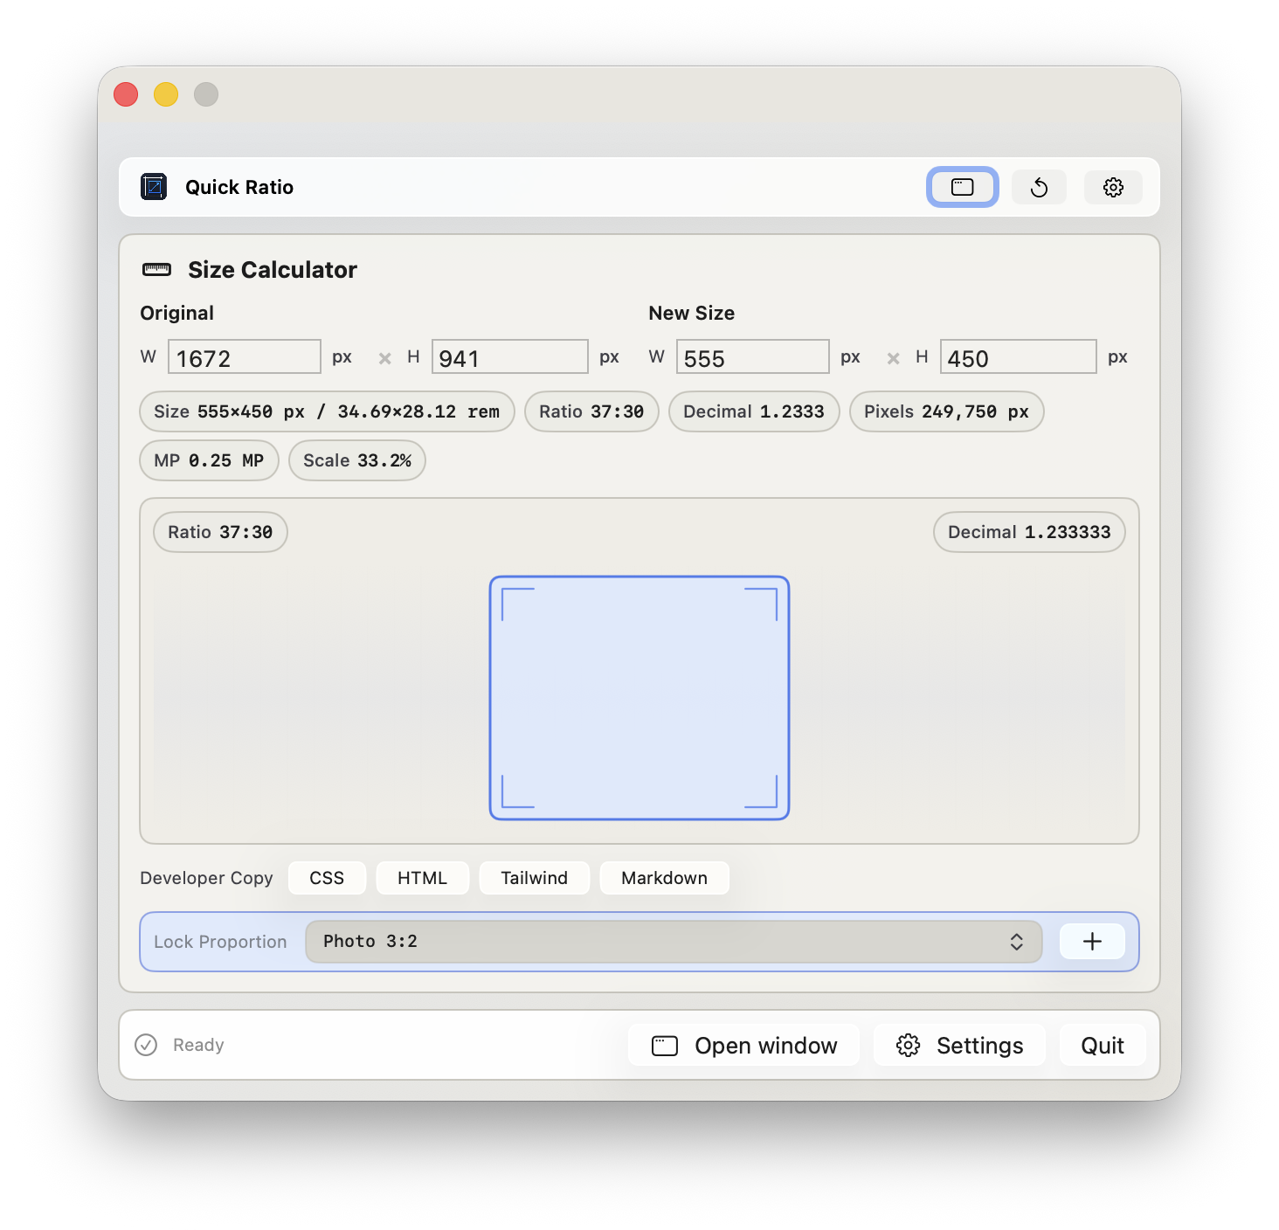Copy dimensions as CSS
This screenshot has height=1230, width=1279.
click(x=327, y=878)
